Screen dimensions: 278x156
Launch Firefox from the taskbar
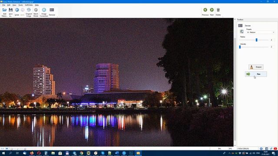pos(32,153)
